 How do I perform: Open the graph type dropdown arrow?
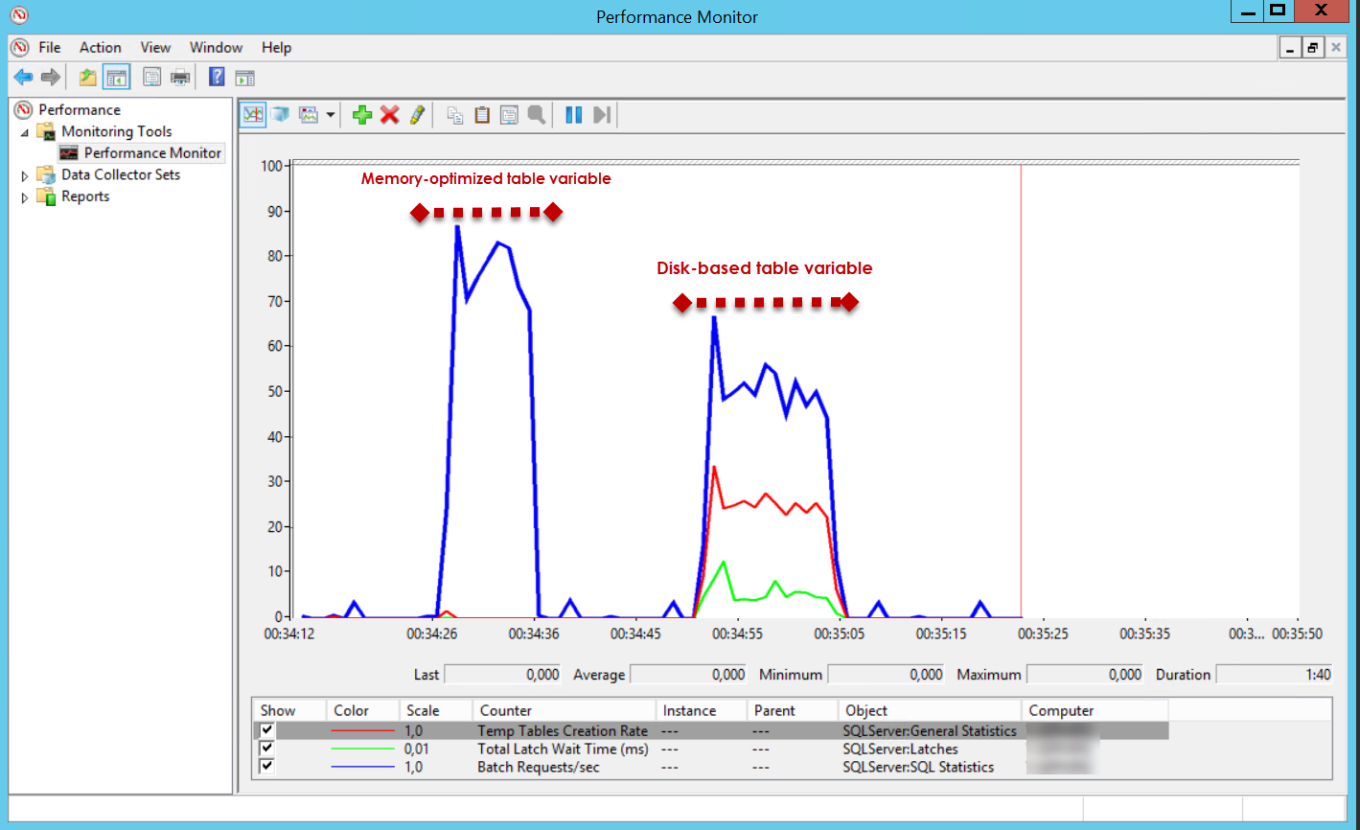tap(331, 115)
